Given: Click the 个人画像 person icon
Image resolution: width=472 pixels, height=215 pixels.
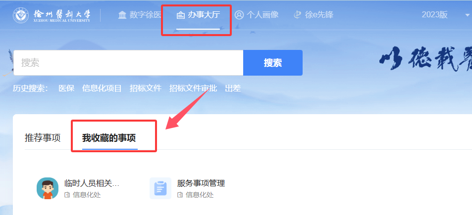Looking at the screenshot, I should coord(239,15).
